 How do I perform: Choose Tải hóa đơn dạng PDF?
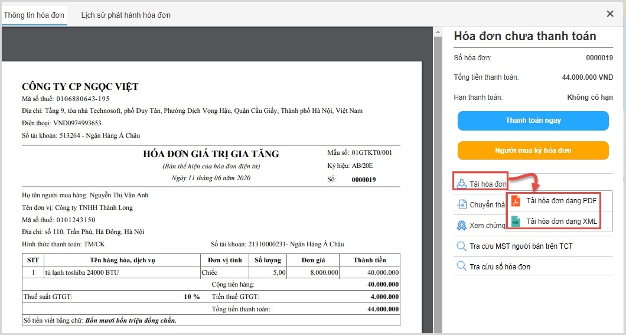tap(561, 200)
